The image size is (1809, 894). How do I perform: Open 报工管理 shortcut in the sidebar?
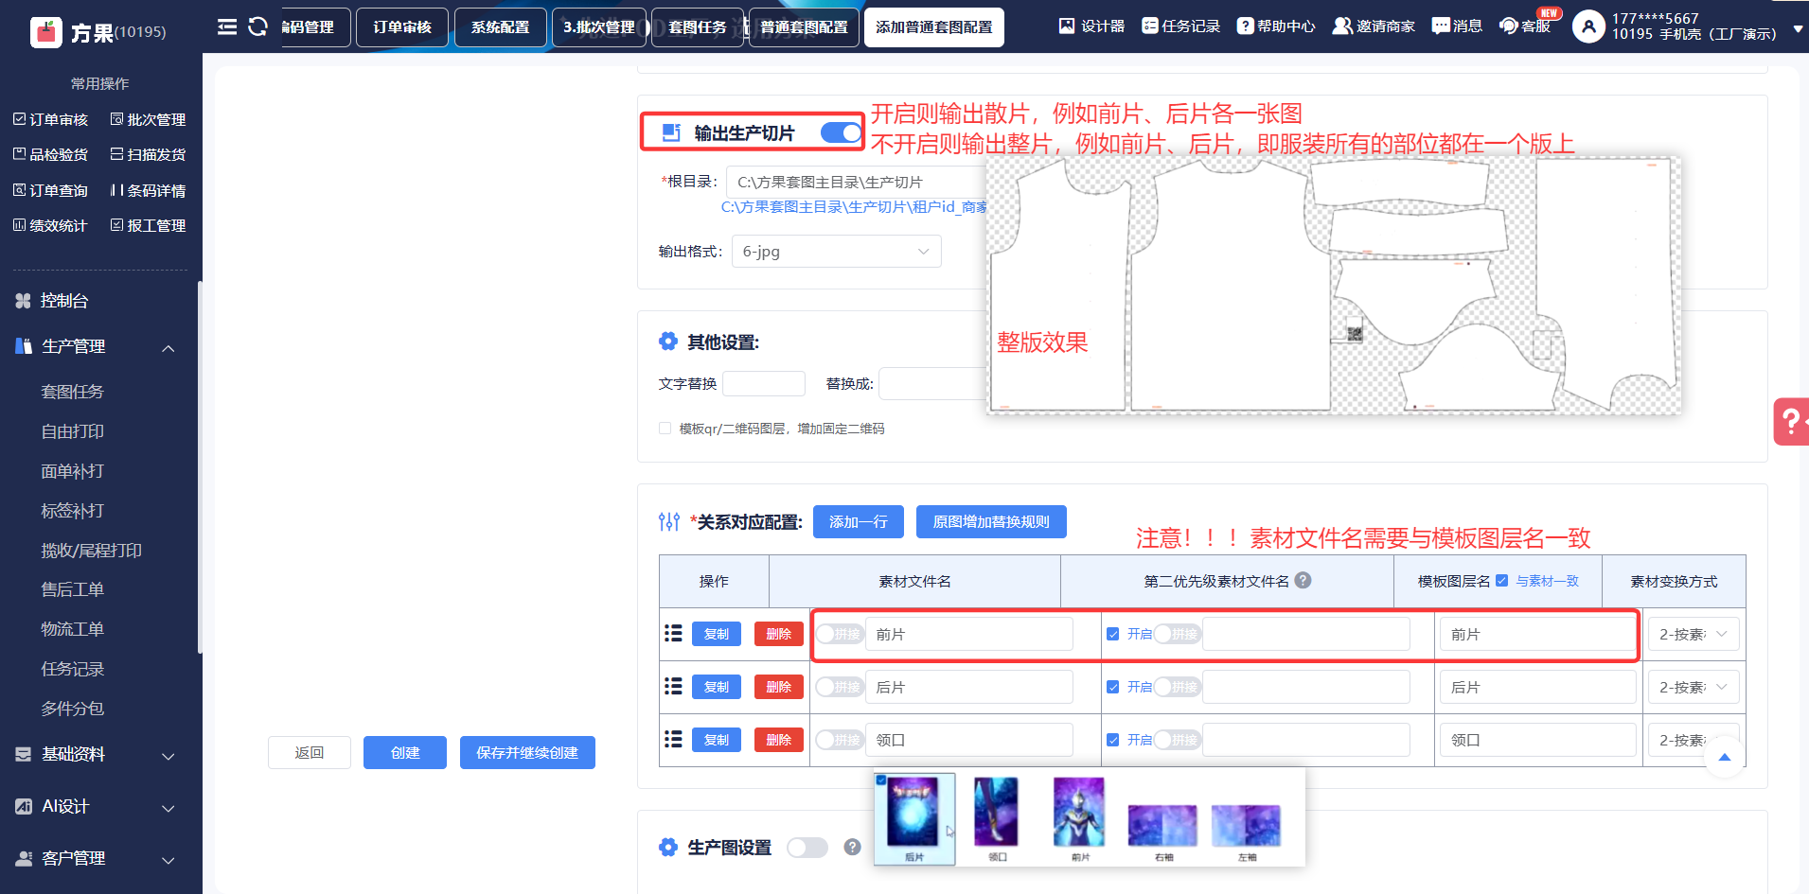point(149,226)
